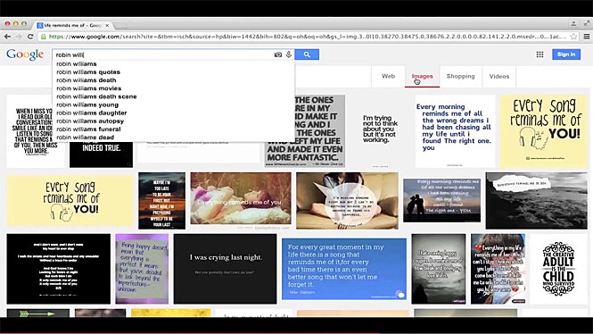This screenshot has width=593, height=334.
Task: Open the Chrome hamburger menu
Action: pos(587,37)
